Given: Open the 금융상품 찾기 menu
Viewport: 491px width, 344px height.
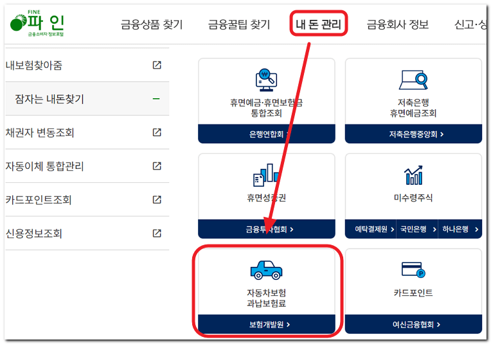Looking at the screenshot, I should pyautogui.click(x=152, y=24).
